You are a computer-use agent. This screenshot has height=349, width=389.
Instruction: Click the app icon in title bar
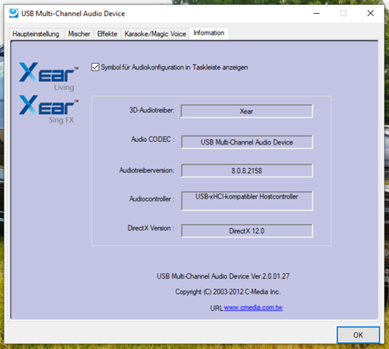tap(13, 13)
